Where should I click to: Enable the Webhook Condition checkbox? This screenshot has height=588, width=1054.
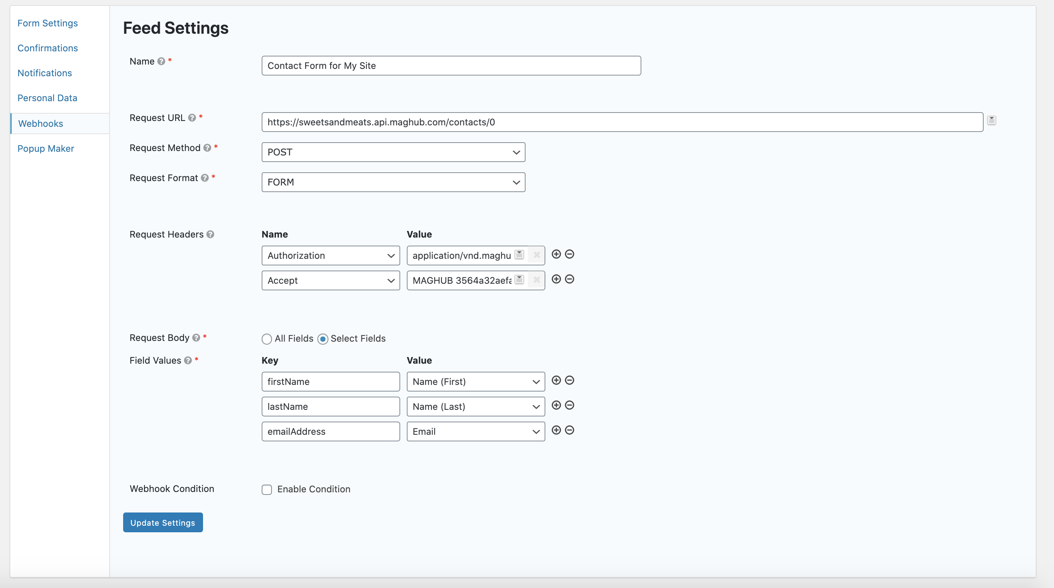267,489
